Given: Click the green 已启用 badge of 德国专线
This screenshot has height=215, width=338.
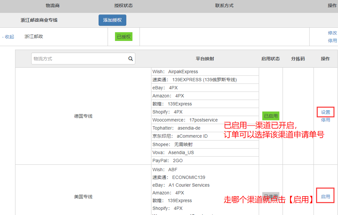Looking at the screenshot, I should [x=271, y=116].
